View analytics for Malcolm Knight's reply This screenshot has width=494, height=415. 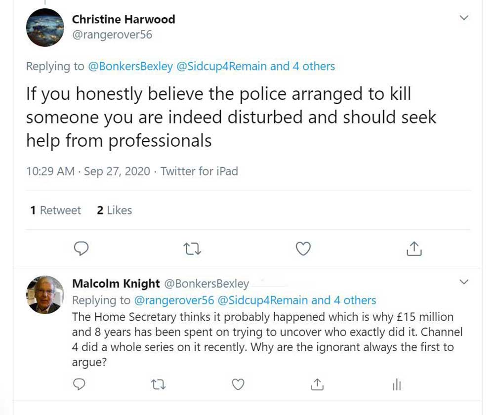click(396, 384)
